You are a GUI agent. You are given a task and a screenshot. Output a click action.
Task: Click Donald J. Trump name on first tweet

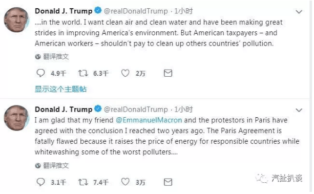click(x=64, y=11)
